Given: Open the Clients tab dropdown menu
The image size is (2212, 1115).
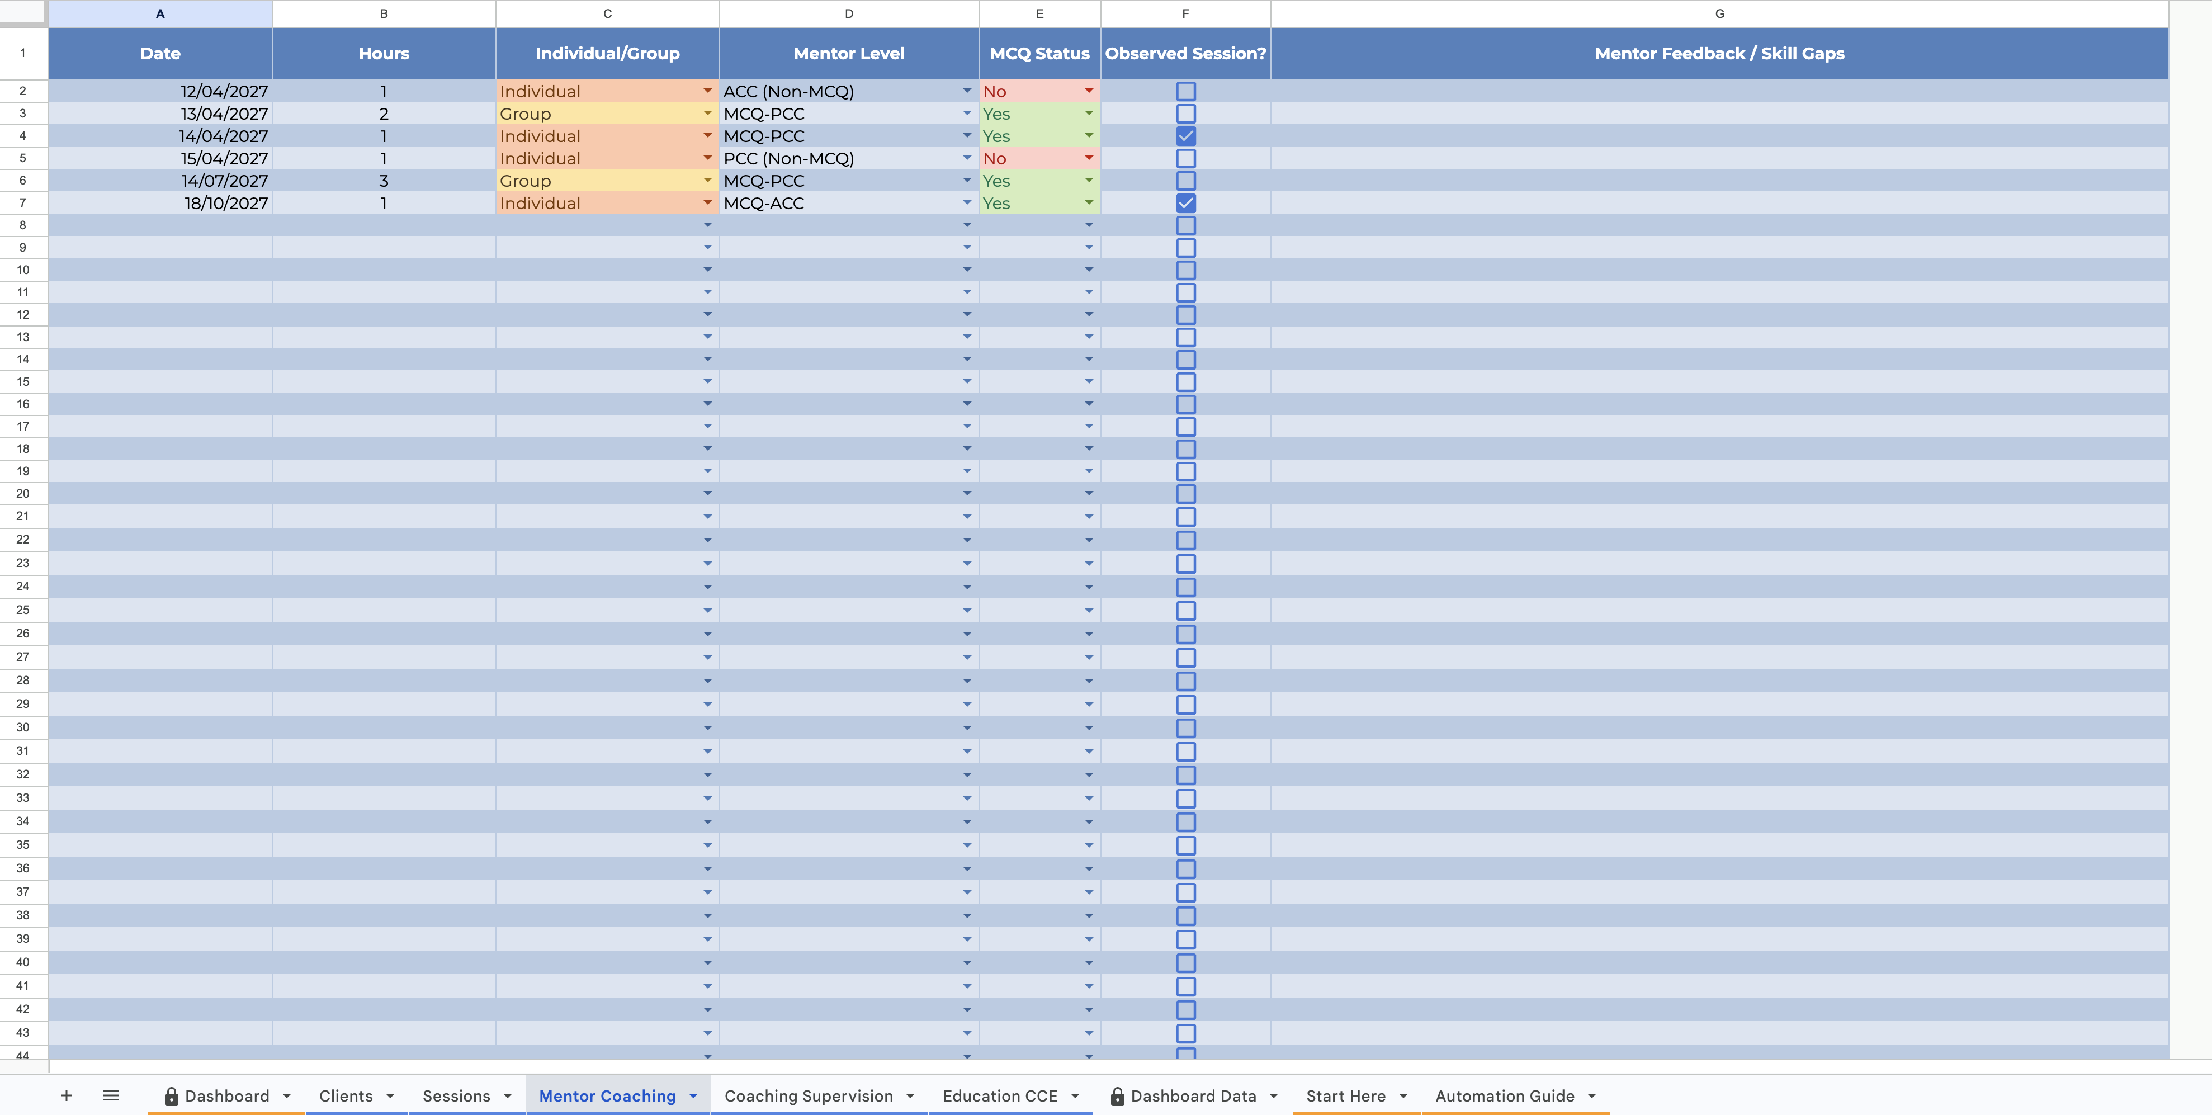Looking at the screenshot, I should coord(391,1095).
